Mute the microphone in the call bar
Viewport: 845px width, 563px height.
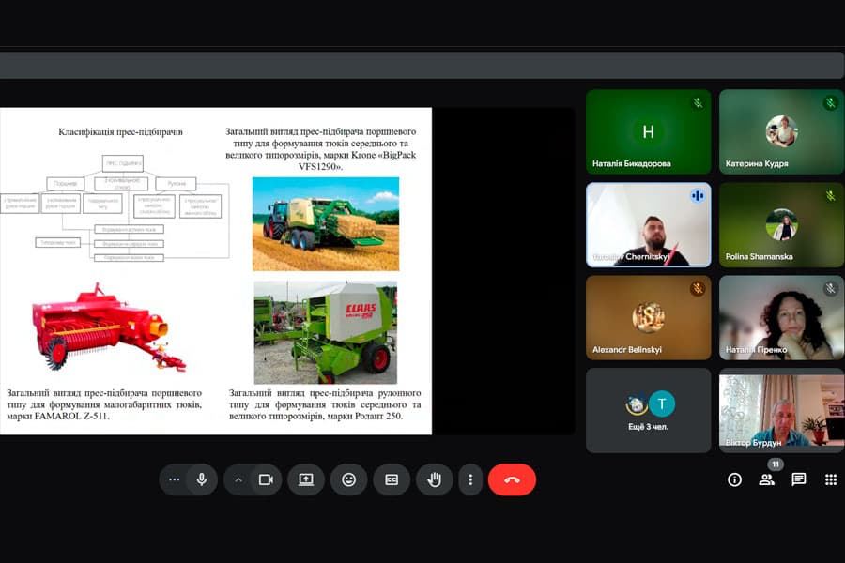click(x=202, y=479)
